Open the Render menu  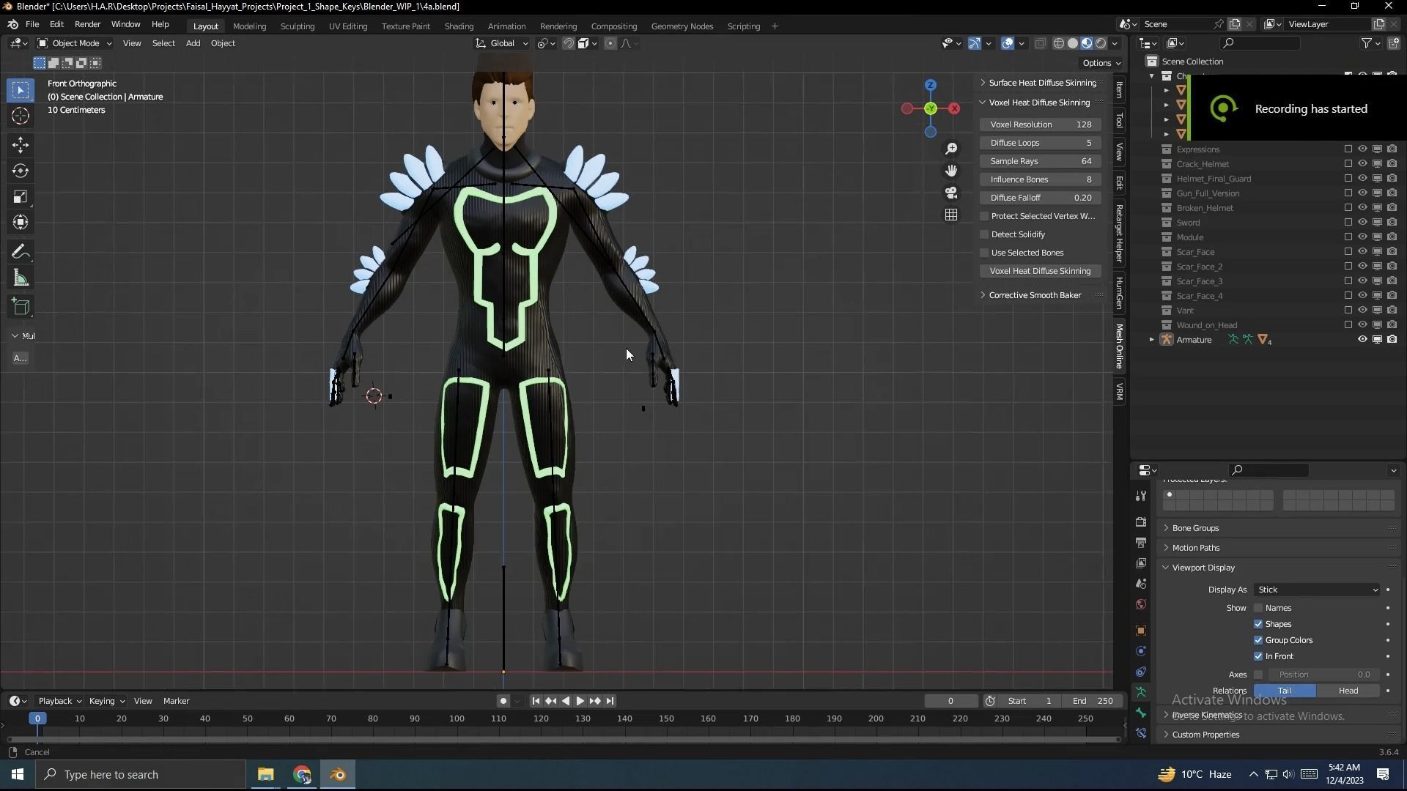tap(87, 24)
